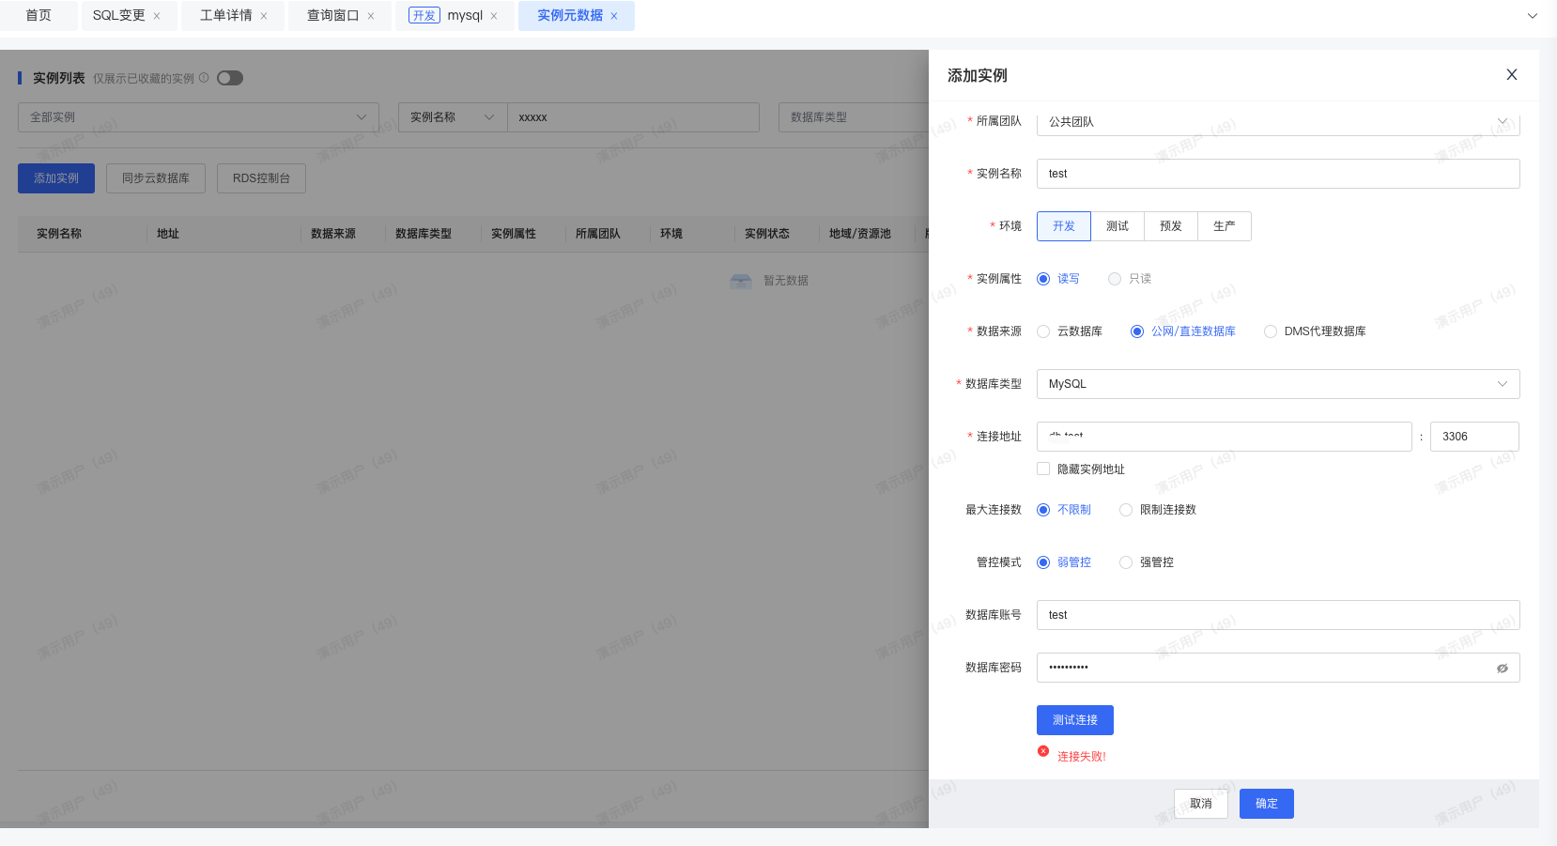Image resolution: width=1557 pixels, height=846 pixels.
Task: Click the 实例名称 column header
Action: coord(59,234)
